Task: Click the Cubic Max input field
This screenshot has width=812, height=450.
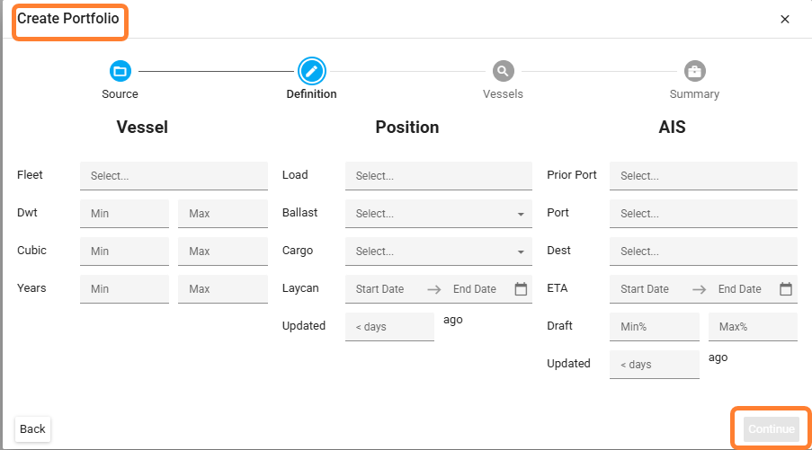Action: 222,251
